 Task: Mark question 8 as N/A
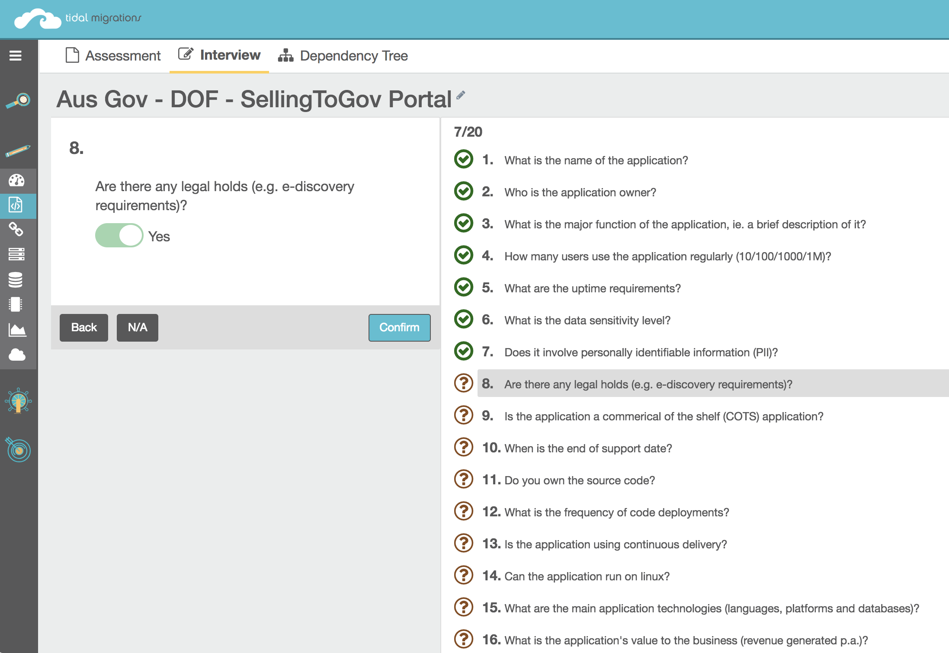pyautogui.click(x=138, y=328)
